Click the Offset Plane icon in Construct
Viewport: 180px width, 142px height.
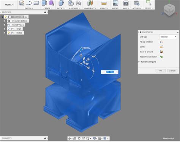(90, 3)
